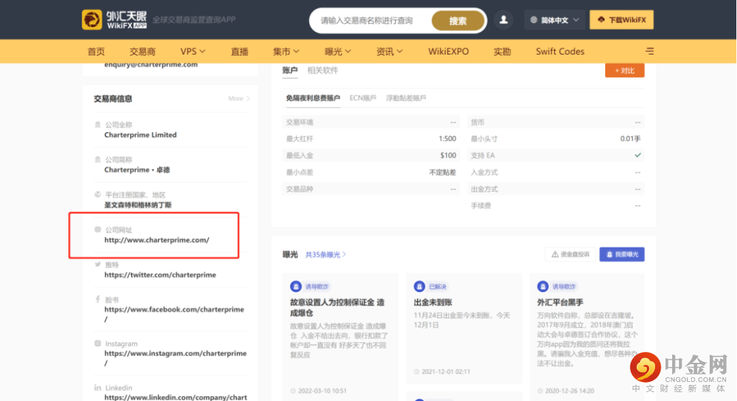This screenshot has width=737, height=401.
Task: Open the facebook.com/charterprime link
Action: point(175,314)
